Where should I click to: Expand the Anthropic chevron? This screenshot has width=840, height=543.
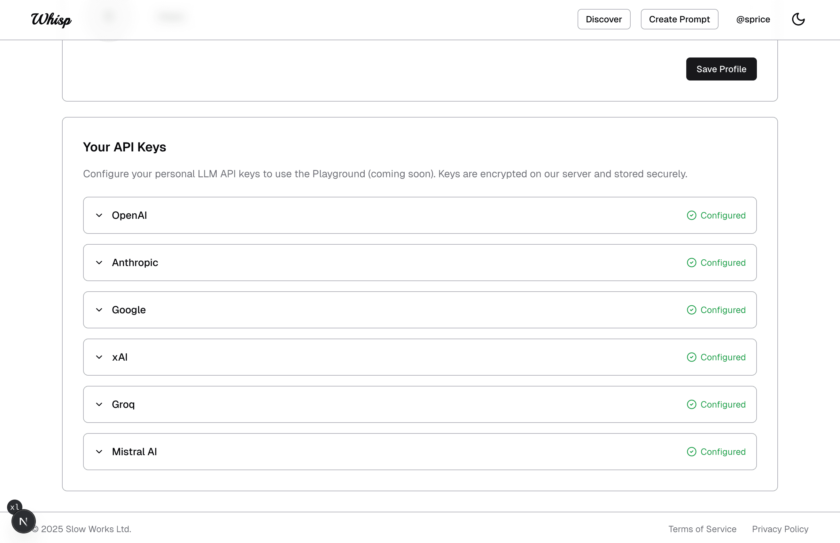pos(99,263)
